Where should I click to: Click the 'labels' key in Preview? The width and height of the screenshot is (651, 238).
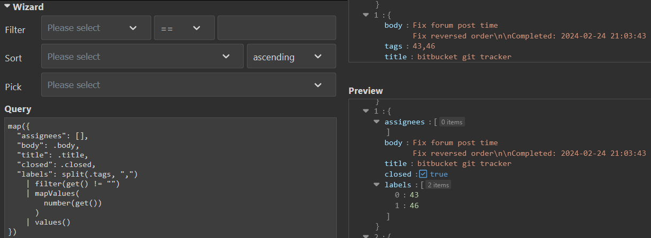tap(398, 185)
